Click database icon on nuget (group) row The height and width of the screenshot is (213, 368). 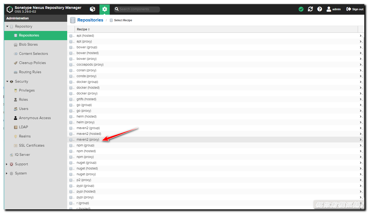71,163
